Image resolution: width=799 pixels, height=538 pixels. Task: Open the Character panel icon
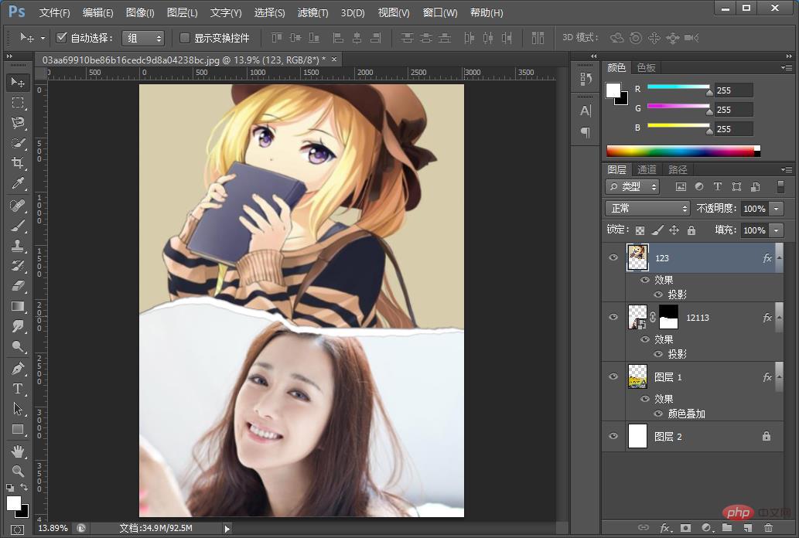point(586,111)
